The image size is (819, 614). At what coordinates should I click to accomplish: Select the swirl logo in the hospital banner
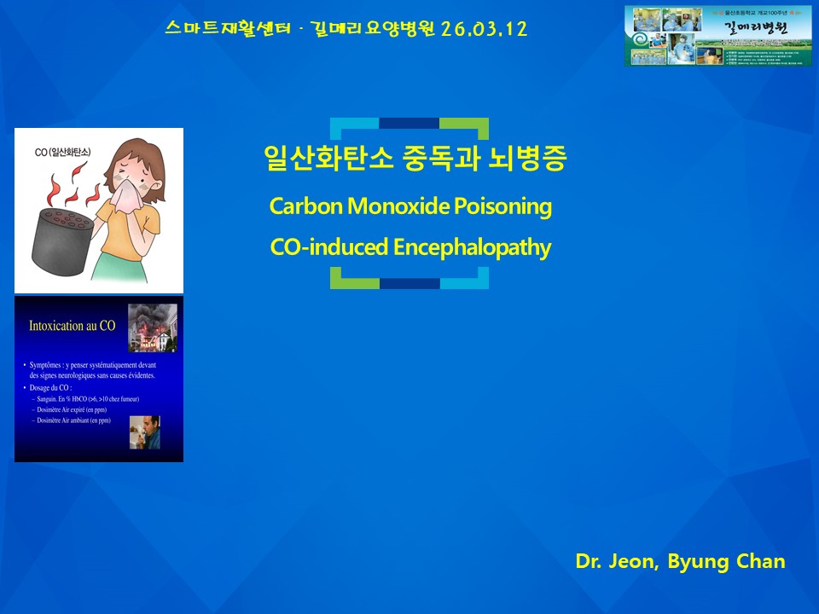click(x=639, y=40)
